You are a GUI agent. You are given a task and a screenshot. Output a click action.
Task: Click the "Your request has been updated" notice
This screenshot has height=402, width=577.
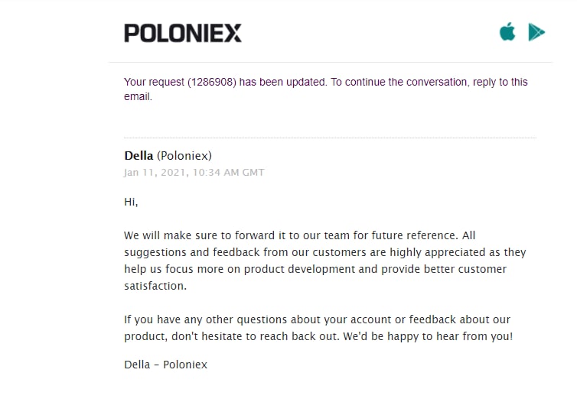326,89
